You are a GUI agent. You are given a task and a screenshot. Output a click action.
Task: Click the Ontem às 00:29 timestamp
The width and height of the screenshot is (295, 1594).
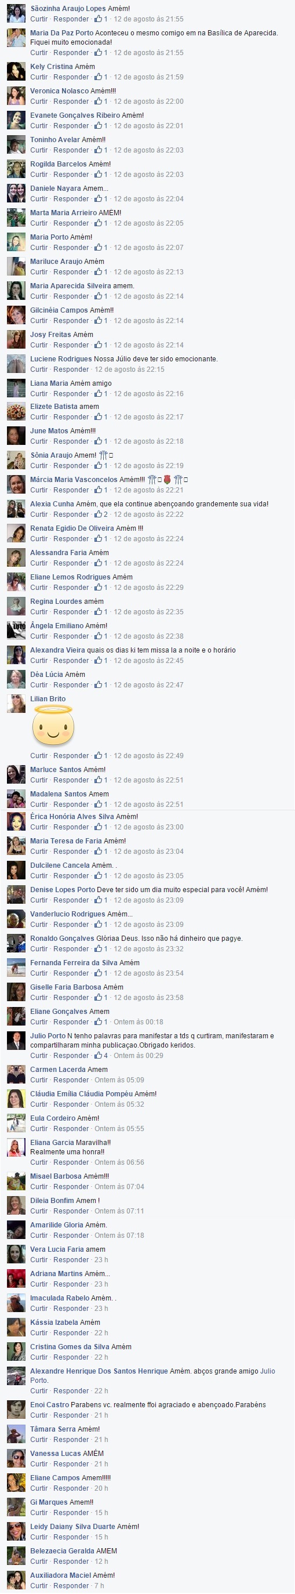pos(139,1056)
